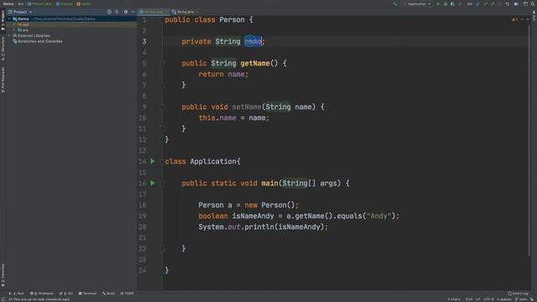Image resolution: width=537 pixels, height=302 pixels.
Task: Open the Terminal tool window button
Action: click(x=87, y=294)
